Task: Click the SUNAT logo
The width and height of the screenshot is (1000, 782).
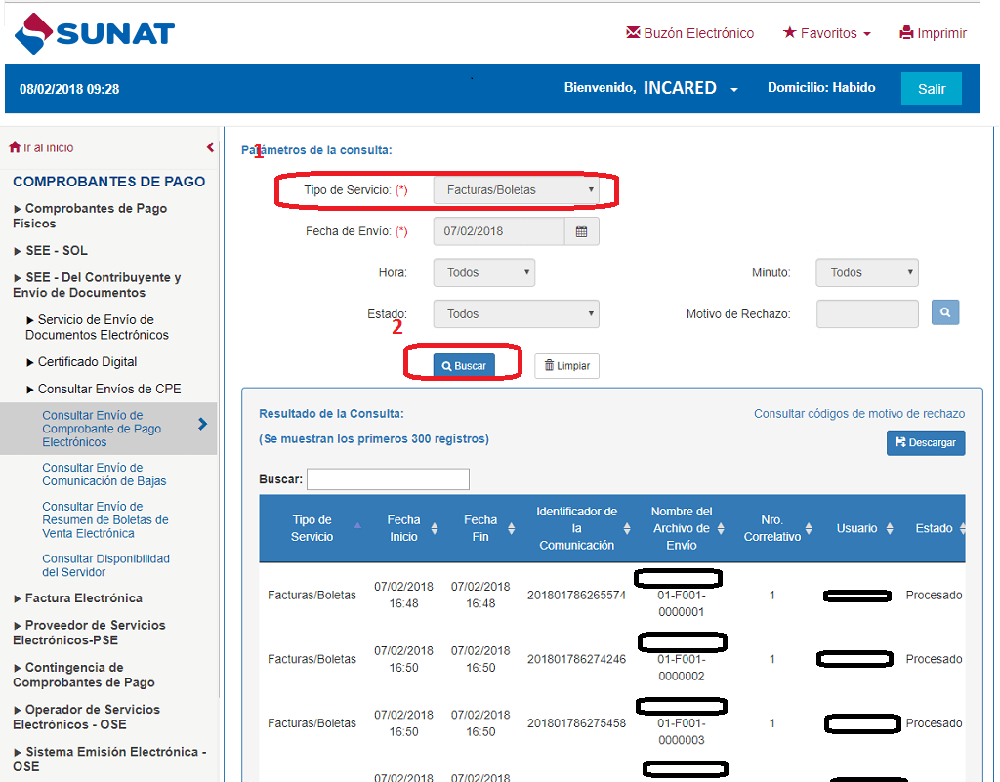Action: coord(95,34)
